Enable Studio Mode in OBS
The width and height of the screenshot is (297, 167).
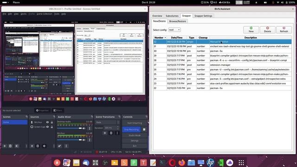click(x=135, y=135)
